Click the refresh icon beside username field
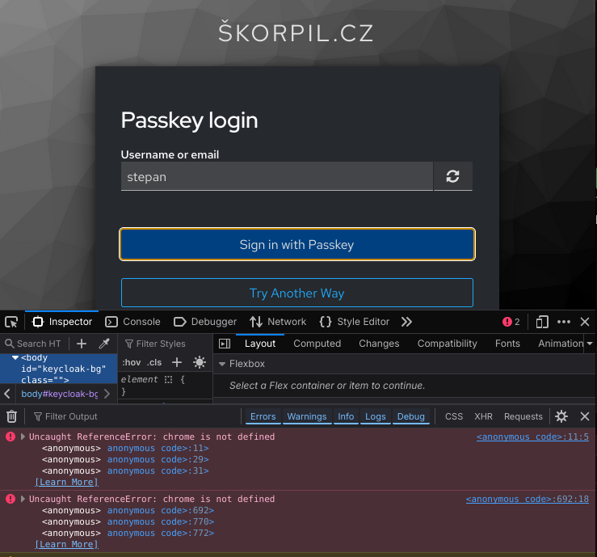The width and height of the screenshot is (597, 557). (x=452, y=176)
